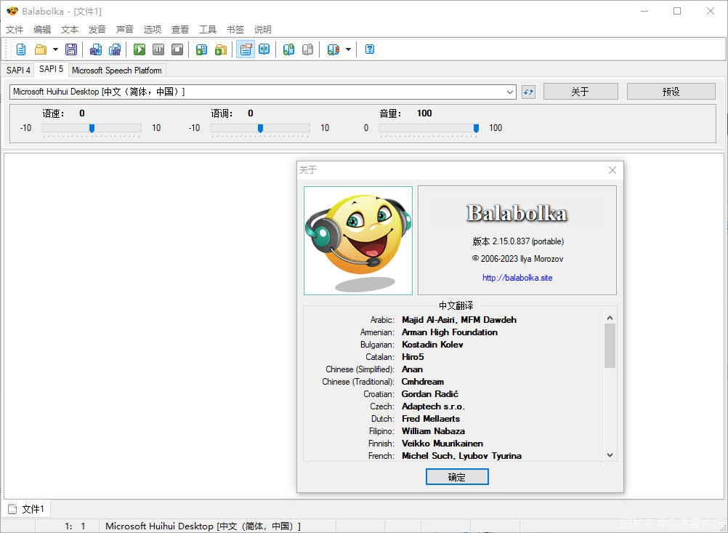Click the Read Clipboard Aloud icon

tap(201, 49)
